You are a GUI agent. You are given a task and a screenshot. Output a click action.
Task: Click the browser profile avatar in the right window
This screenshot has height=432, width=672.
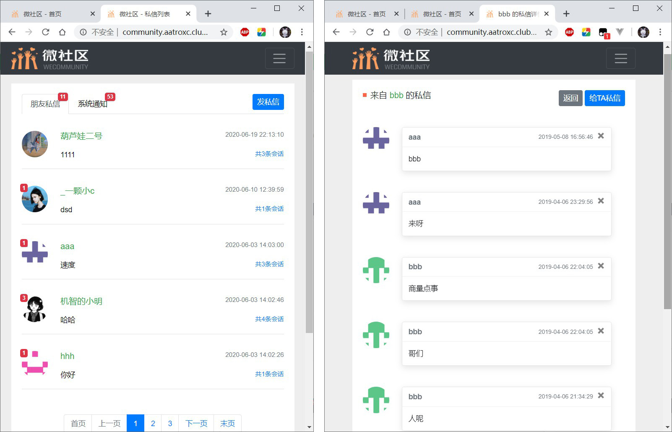coord(643,32)
